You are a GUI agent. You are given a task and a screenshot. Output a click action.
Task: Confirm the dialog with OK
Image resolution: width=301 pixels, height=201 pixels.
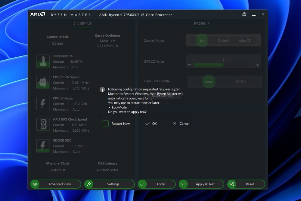point(151,124)
